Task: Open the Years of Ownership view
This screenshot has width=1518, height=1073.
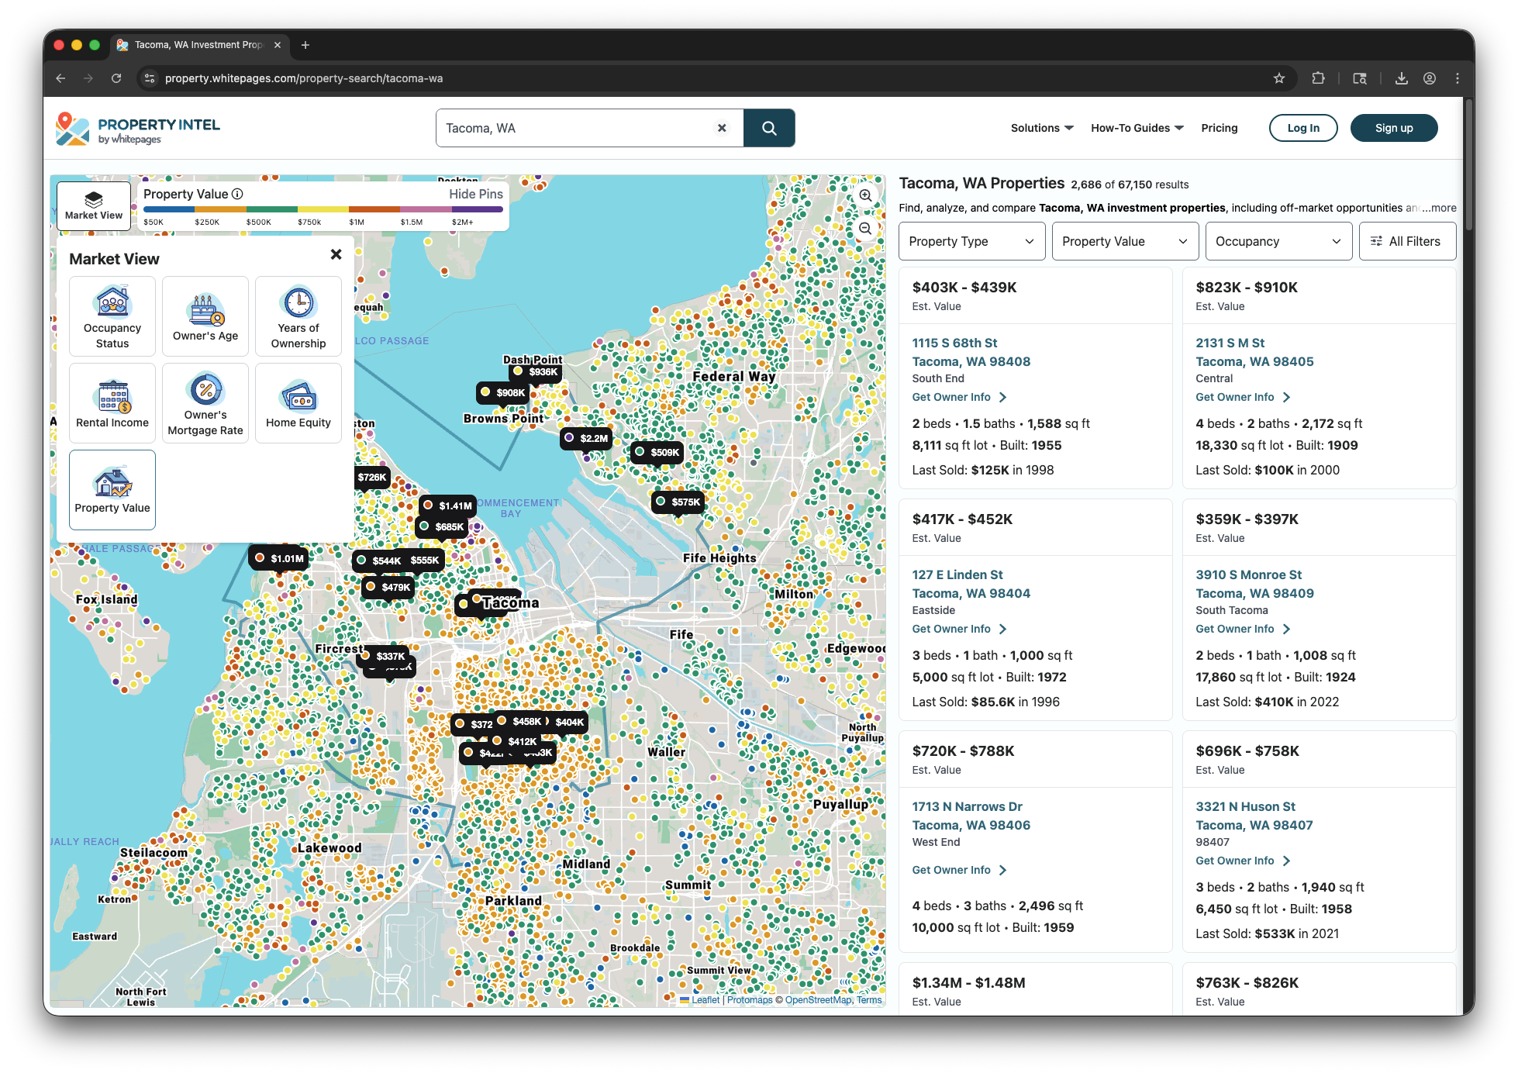Action: 298,316
